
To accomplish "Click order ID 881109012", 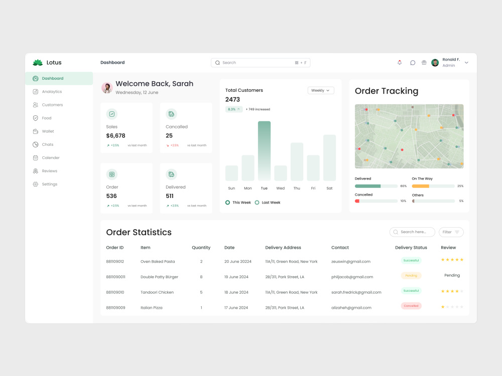I will [115, 262].
